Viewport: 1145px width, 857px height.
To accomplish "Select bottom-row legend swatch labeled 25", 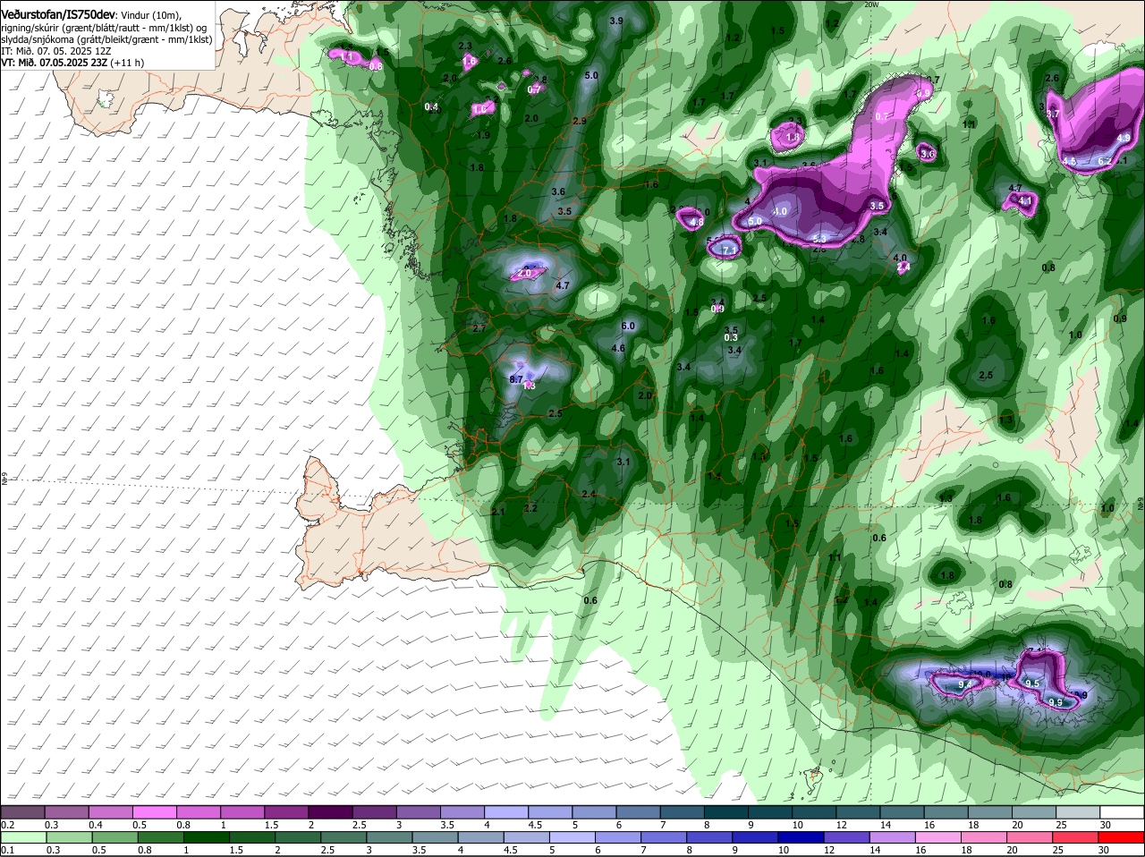I will tap(1076, 837).
